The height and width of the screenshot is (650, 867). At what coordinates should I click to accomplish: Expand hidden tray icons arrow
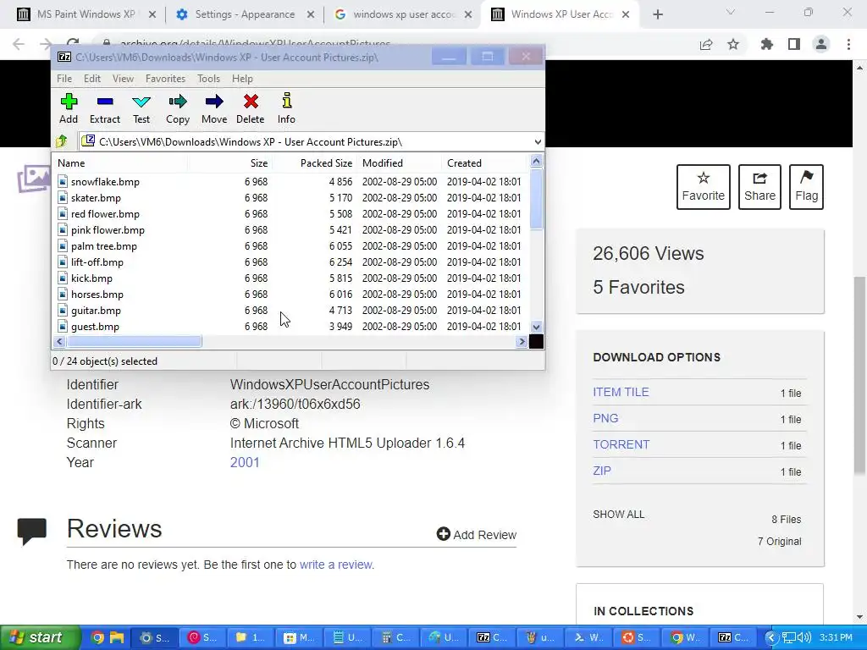(771, 637)
